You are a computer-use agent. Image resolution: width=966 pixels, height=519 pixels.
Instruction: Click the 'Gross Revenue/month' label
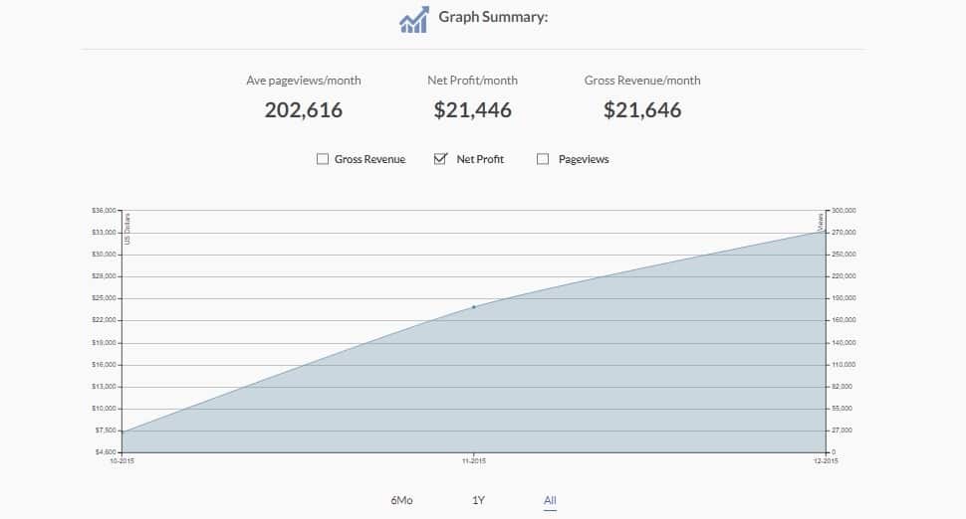click(x=642, y=81)
